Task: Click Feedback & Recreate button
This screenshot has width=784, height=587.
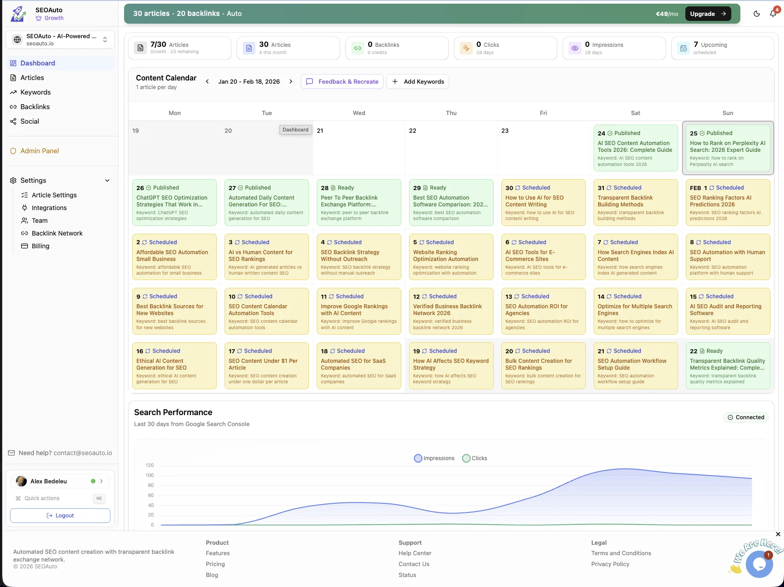Action: click(342, 81)
